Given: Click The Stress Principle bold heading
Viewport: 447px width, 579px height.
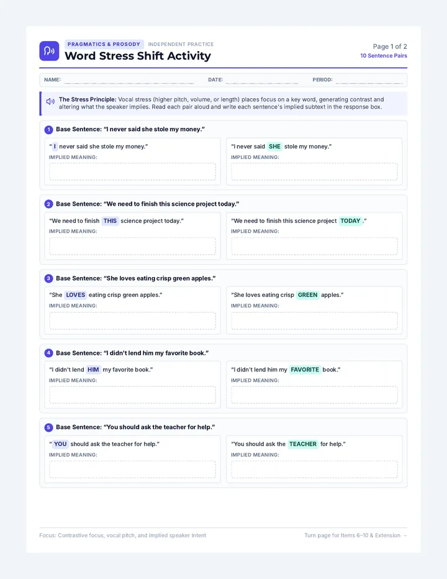Looking at the screenshot, I should tap(88, 99).
